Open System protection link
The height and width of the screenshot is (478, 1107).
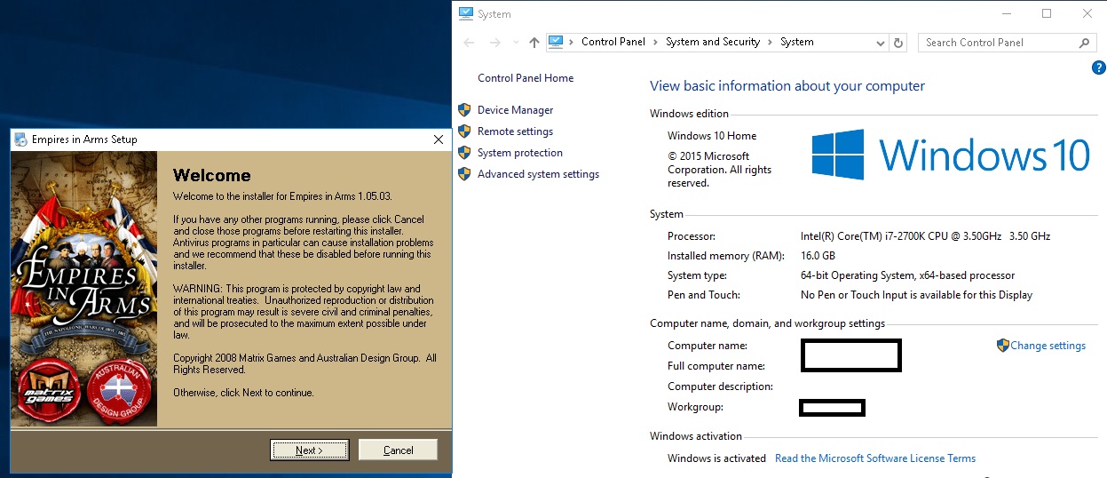point(520,153)
